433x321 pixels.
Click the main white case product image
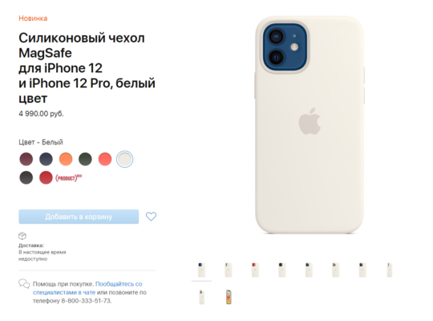point(310,125)
